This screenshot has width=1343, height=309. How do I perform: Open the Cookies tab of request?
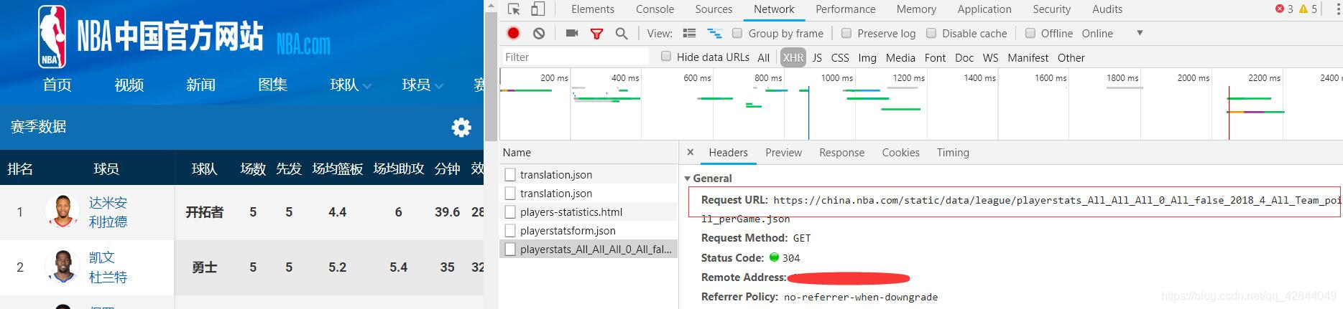(900, 152)
